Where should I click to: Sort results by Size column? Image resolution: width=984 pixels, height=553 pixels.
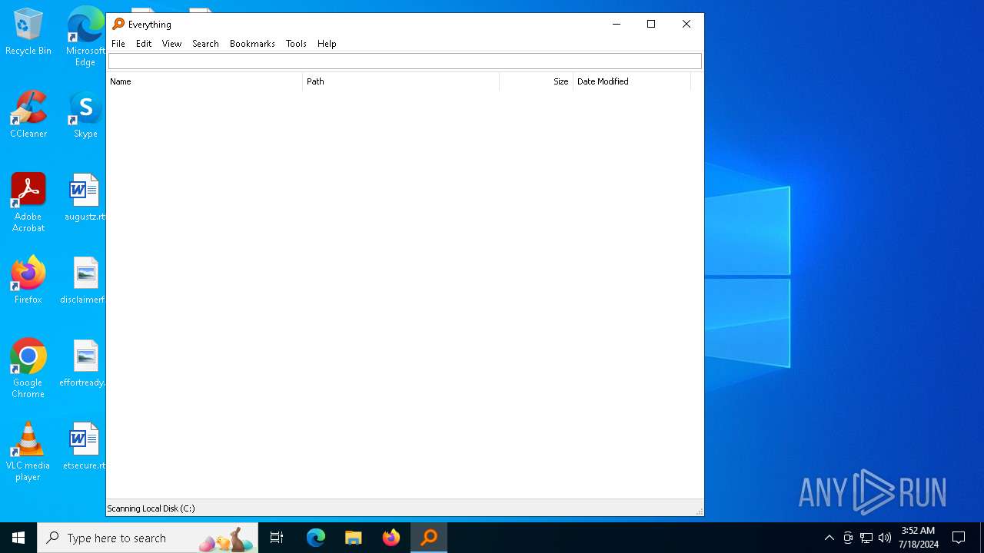[x=537, y=81]
